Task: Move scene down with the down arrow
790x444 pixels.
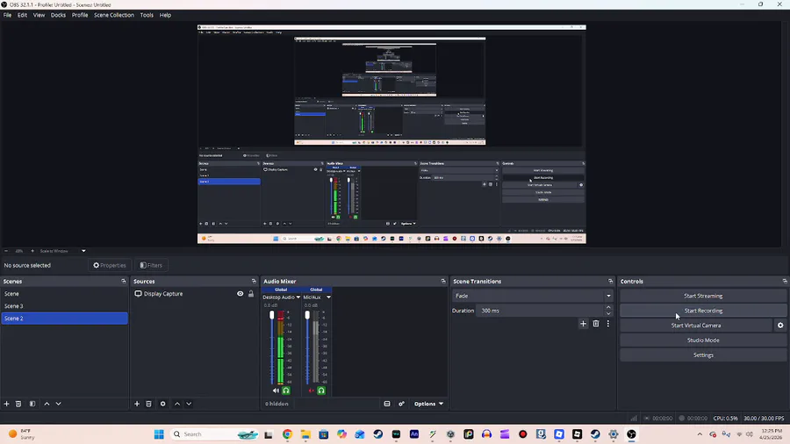Action: [59, 404]
